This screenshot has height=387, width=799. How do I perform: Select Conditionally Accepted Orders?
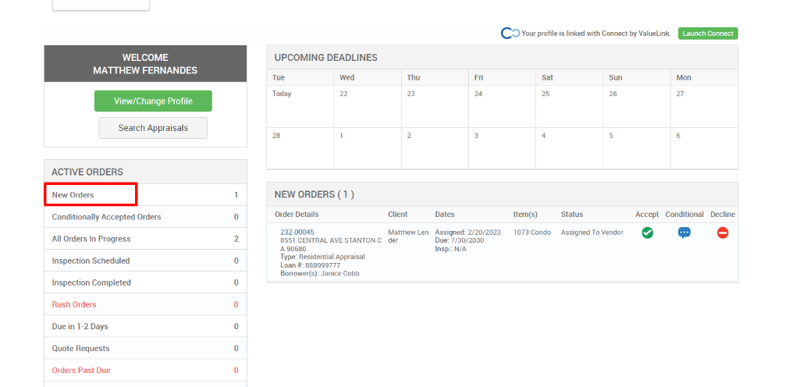point(145,217)
